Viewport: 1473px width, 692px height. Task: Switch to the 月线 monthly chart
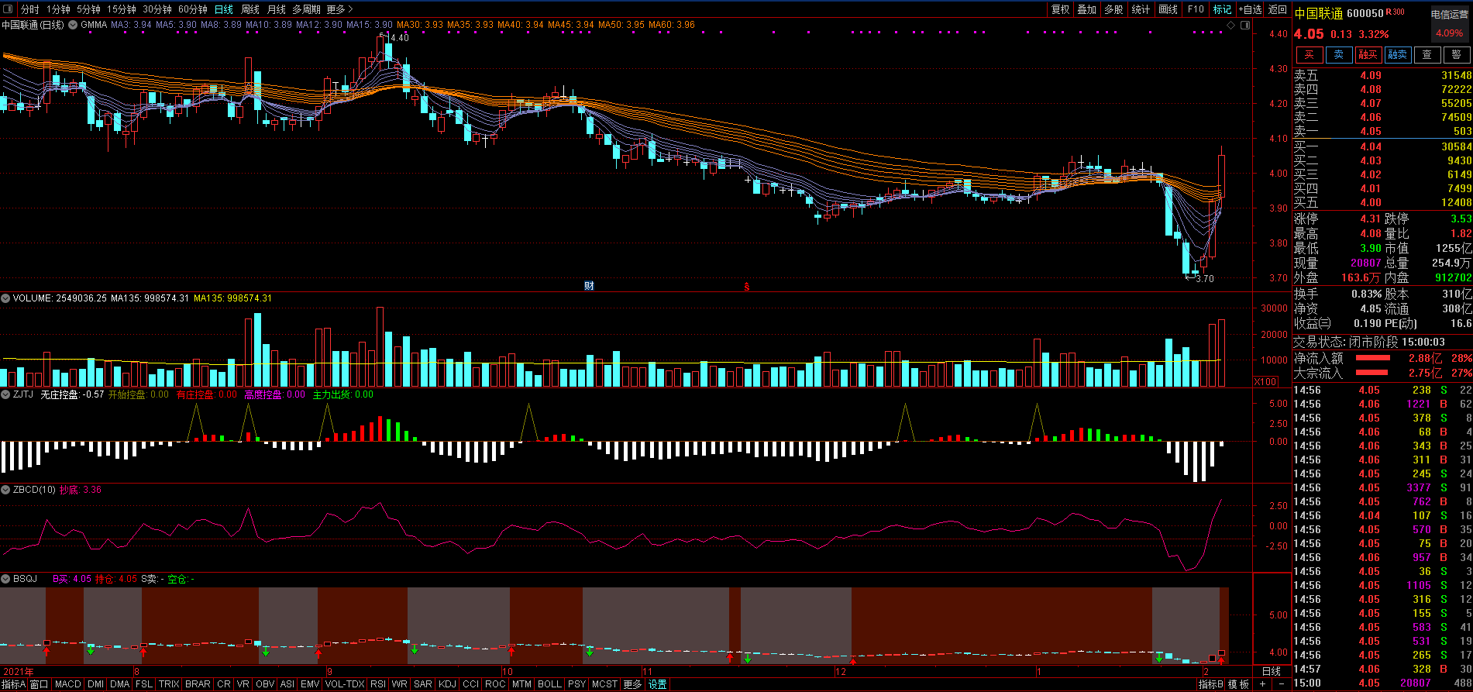[276, 9]
